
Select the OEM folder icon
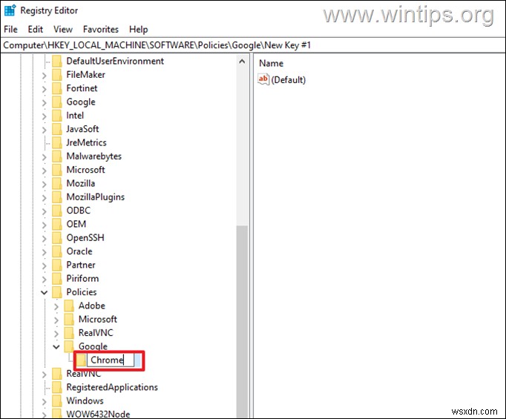click(x=57, y=224)
